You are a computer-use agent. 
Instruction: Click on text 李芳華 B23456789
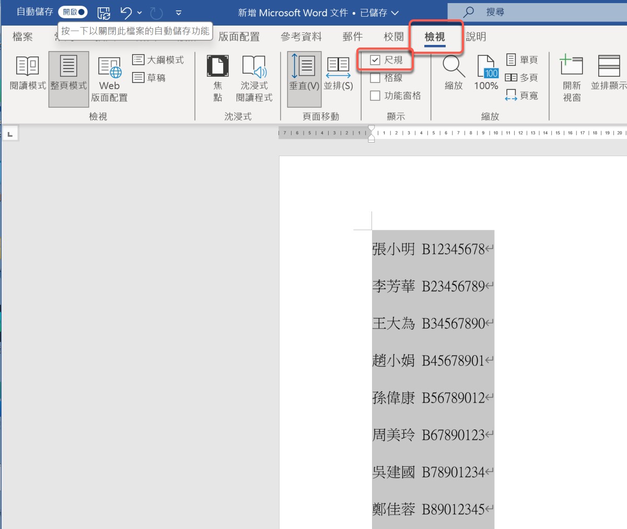pyautogui.click(x=428, y=286)
